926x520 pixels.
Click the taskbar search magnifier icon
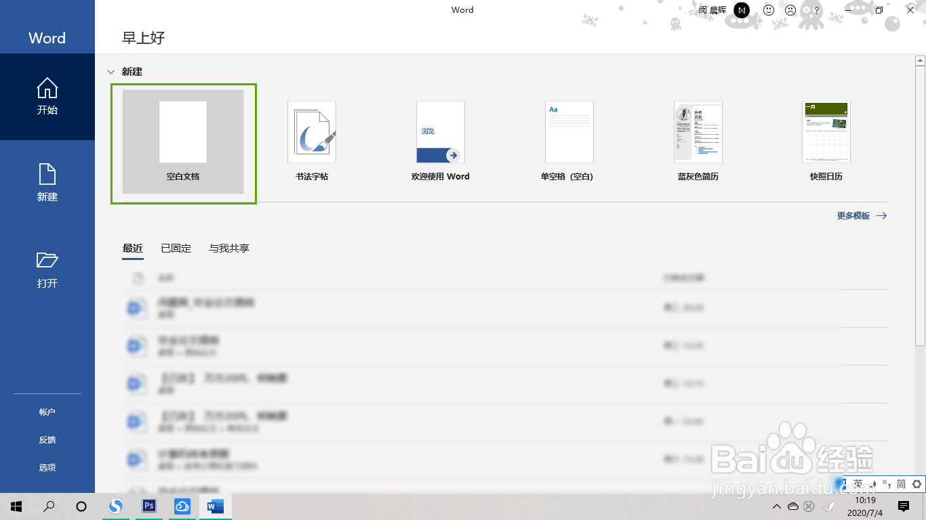(49, 506)
